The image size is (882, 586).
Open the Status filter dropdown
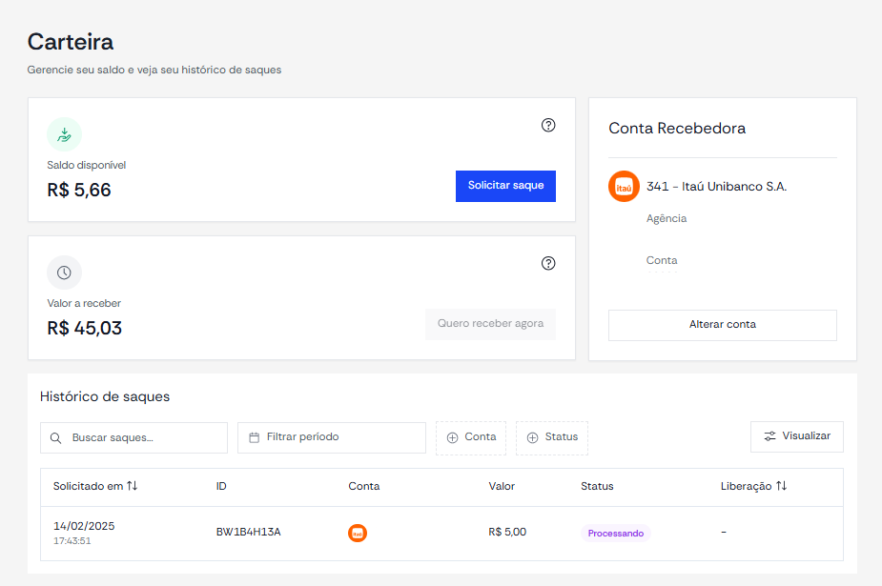(x=552, y=437)
